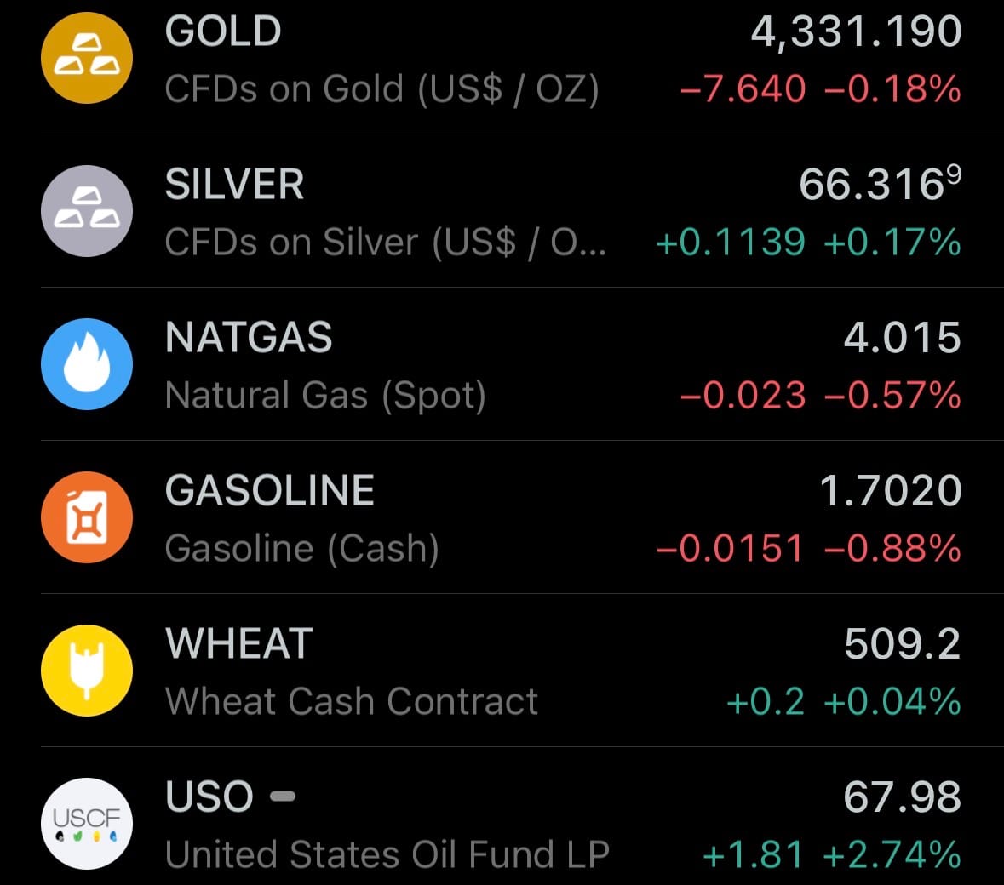1004x885 pixels.
Task: Select the GASOLINE ticker name
Action: pyautogui.click(x=270, y=491)
